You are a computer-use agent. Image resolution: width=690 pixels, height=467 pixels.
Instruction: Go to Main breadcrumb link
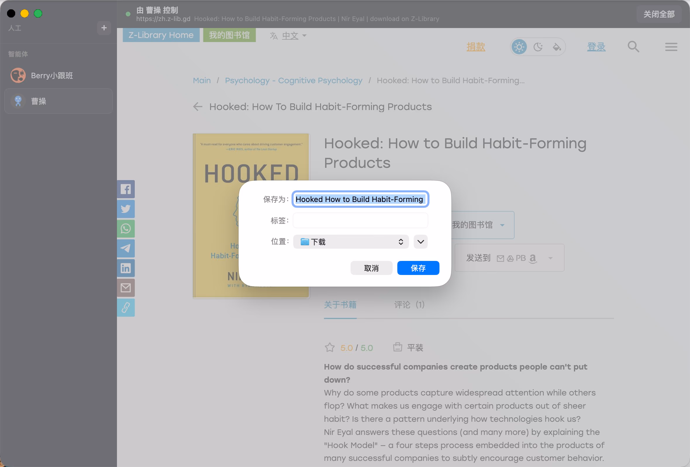click(202, 80)
